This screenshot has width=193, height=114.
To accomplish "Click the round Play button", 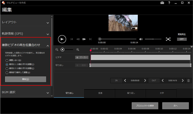I will point(62,39).
